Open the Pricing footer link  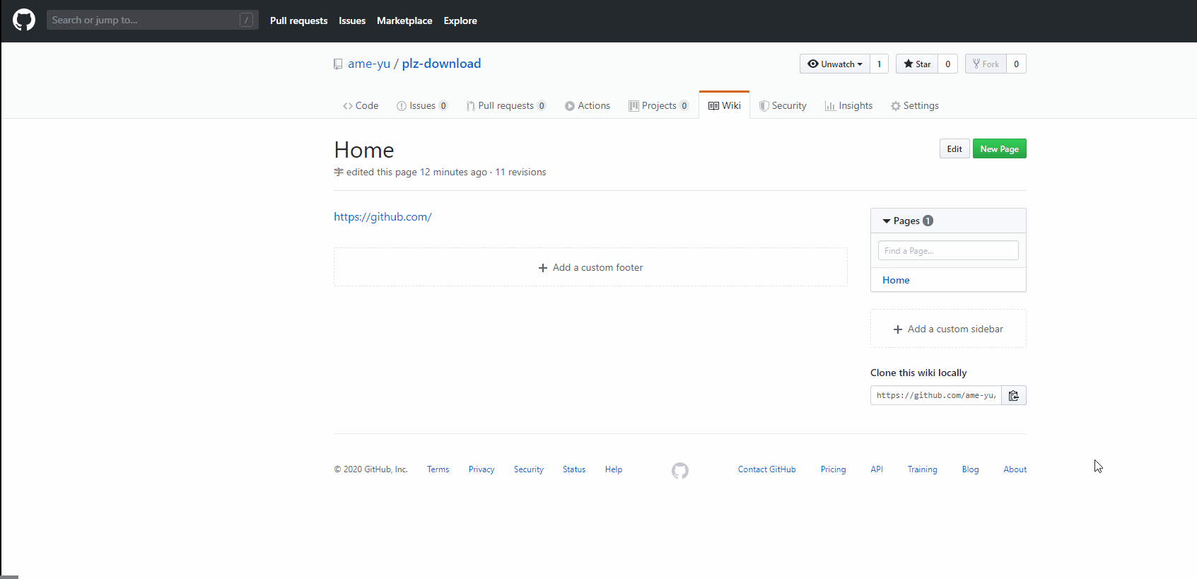click(833, 469)
